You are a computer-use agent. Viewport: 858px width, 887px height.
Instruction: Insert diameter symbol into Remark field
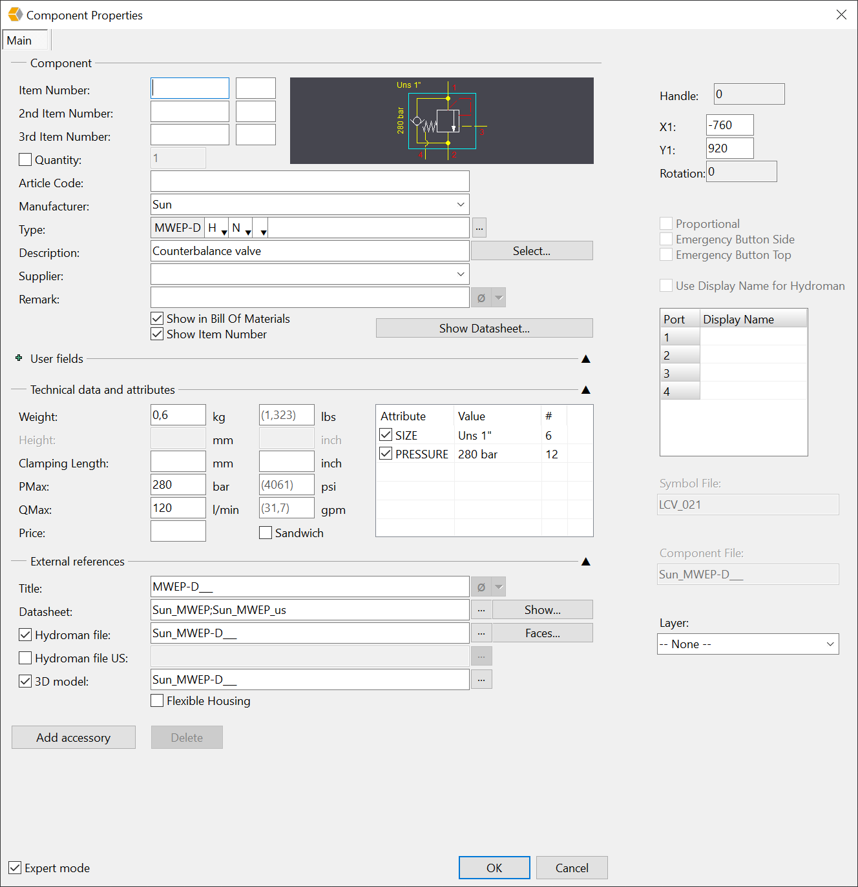(480, 297)
